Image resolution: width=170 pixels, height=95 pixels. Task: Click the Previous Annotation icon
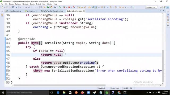(x=116, y=7)
